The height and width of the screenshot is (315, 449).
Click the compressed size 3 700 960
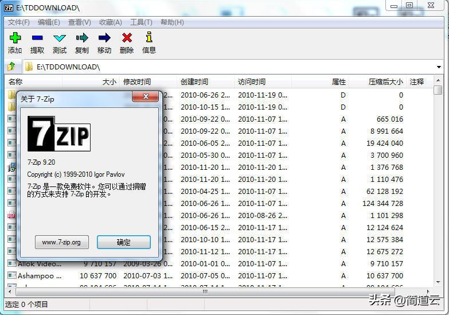386,155
